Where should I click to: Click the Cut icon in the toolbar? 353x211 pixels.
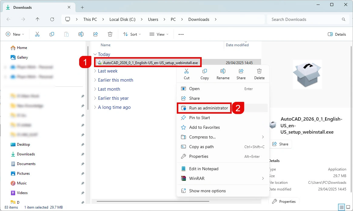[37, 34]
